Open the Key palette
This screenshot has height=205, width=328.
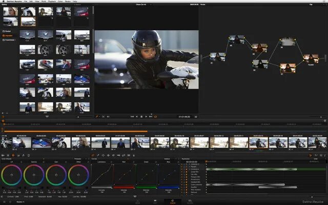click(x=118, y=155)
